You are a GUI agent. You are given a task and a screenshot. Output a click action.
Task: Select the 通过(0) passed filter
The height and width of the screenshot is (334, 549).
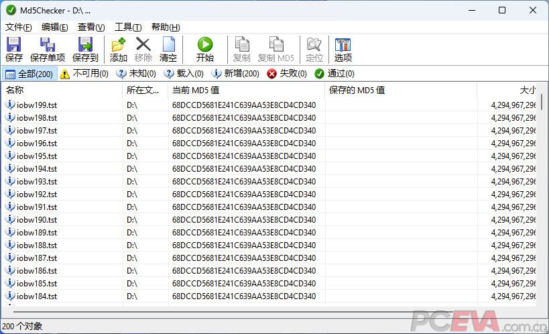click(x=334, y=74)
